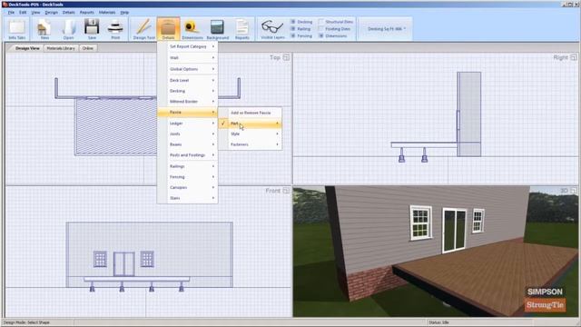Expand Set Report Category submenu
Viewport: 581px width, 327px height.
[188, 46]
